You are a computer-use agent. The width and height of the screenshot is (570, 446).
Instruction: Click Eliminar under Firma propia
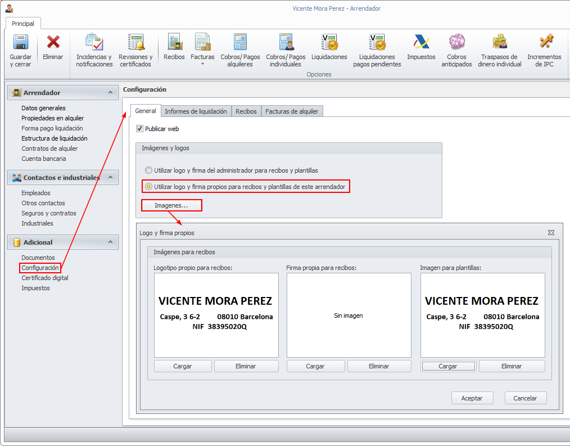coord(379,366)
